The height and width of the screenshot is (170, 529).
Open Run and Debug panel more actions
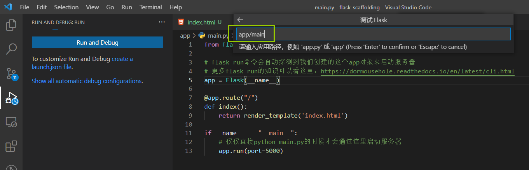(x=162, y=22)
